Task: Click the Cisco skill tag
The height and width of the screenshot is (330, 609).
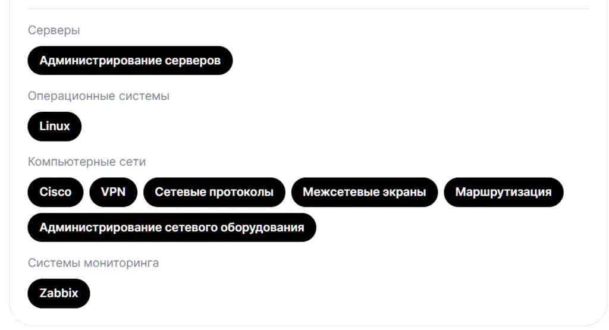Action: (55, 192)
